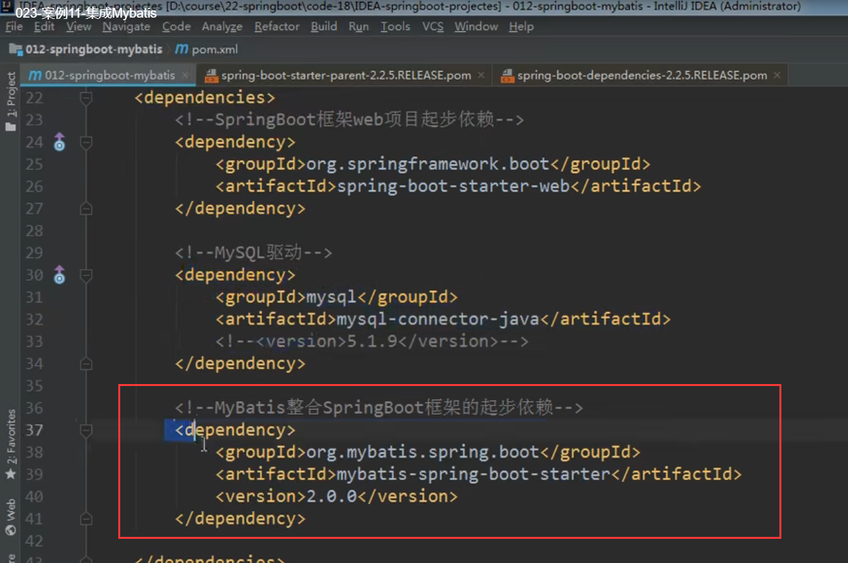The width and height of the screenshot is (848, 563).
Task: Click the 012-springboot-mybatis breadcrumb
Action: [x=94, y=50]
